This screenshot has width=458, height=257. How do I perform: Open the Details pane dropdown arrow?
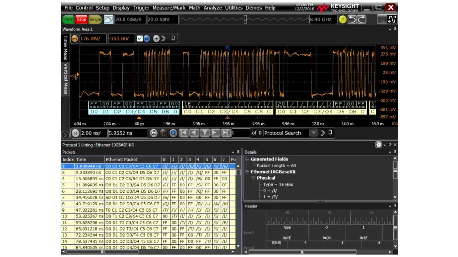coord(390,152)
